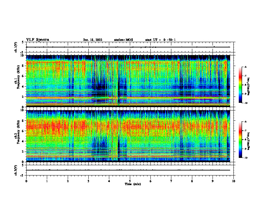Click time axis tick label "5" below the plots
The width and height of the screenshot is (263, 203).
click(x=130, y=181)
